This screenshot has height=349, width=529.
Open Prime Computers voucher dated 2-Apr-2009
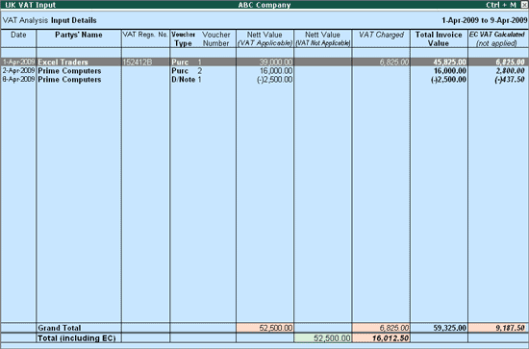(x=264, y=71)
